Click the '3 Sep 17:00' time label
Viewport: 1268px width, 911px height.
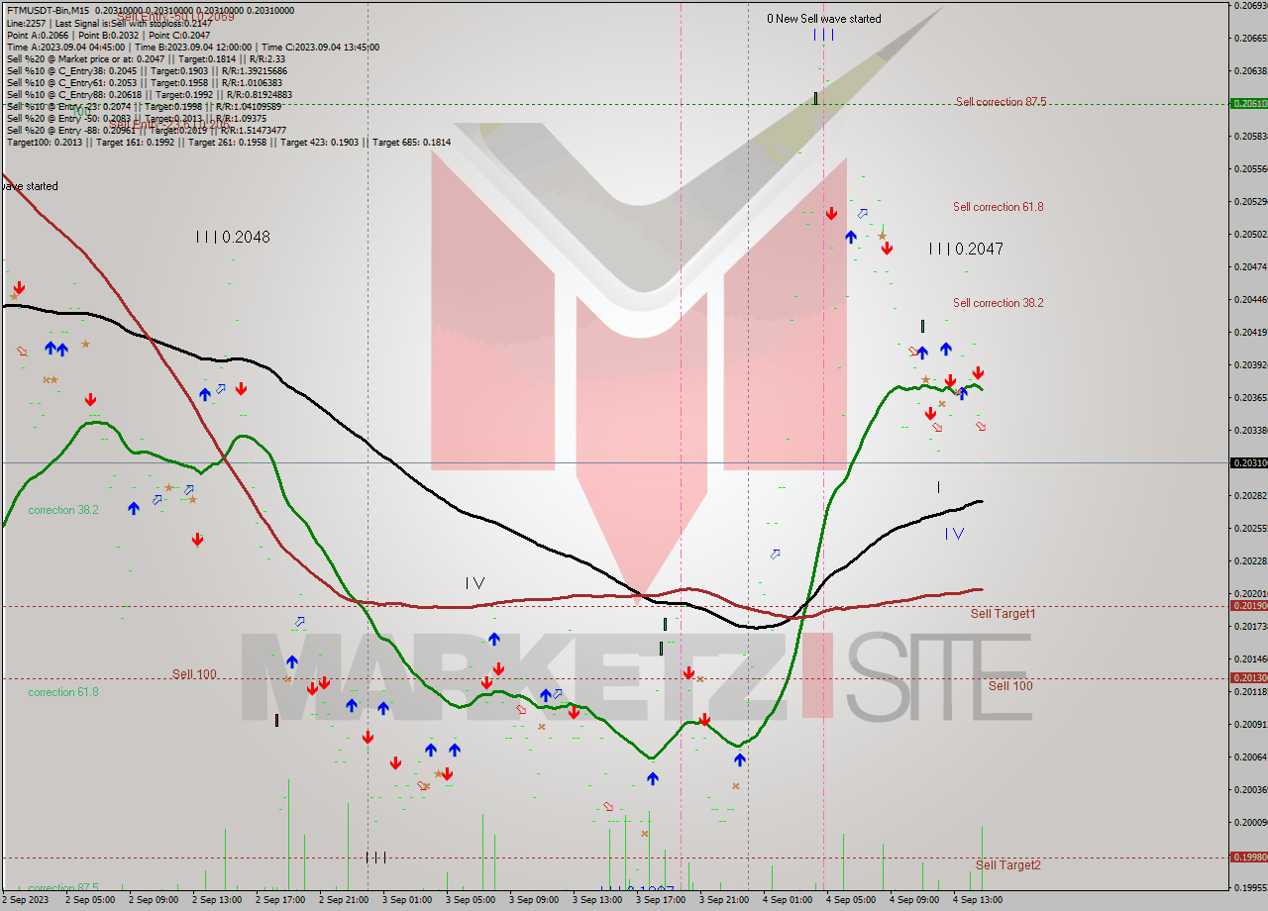click(x=660, y=900)
